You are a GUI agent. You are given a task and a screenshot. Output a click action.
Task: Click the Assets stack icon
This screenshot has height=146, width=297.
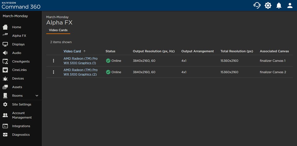coord(5,87)
